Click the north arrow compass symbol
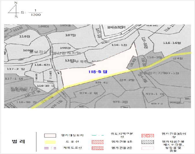This screenshot has width=195, height=154. pos(14,10)
